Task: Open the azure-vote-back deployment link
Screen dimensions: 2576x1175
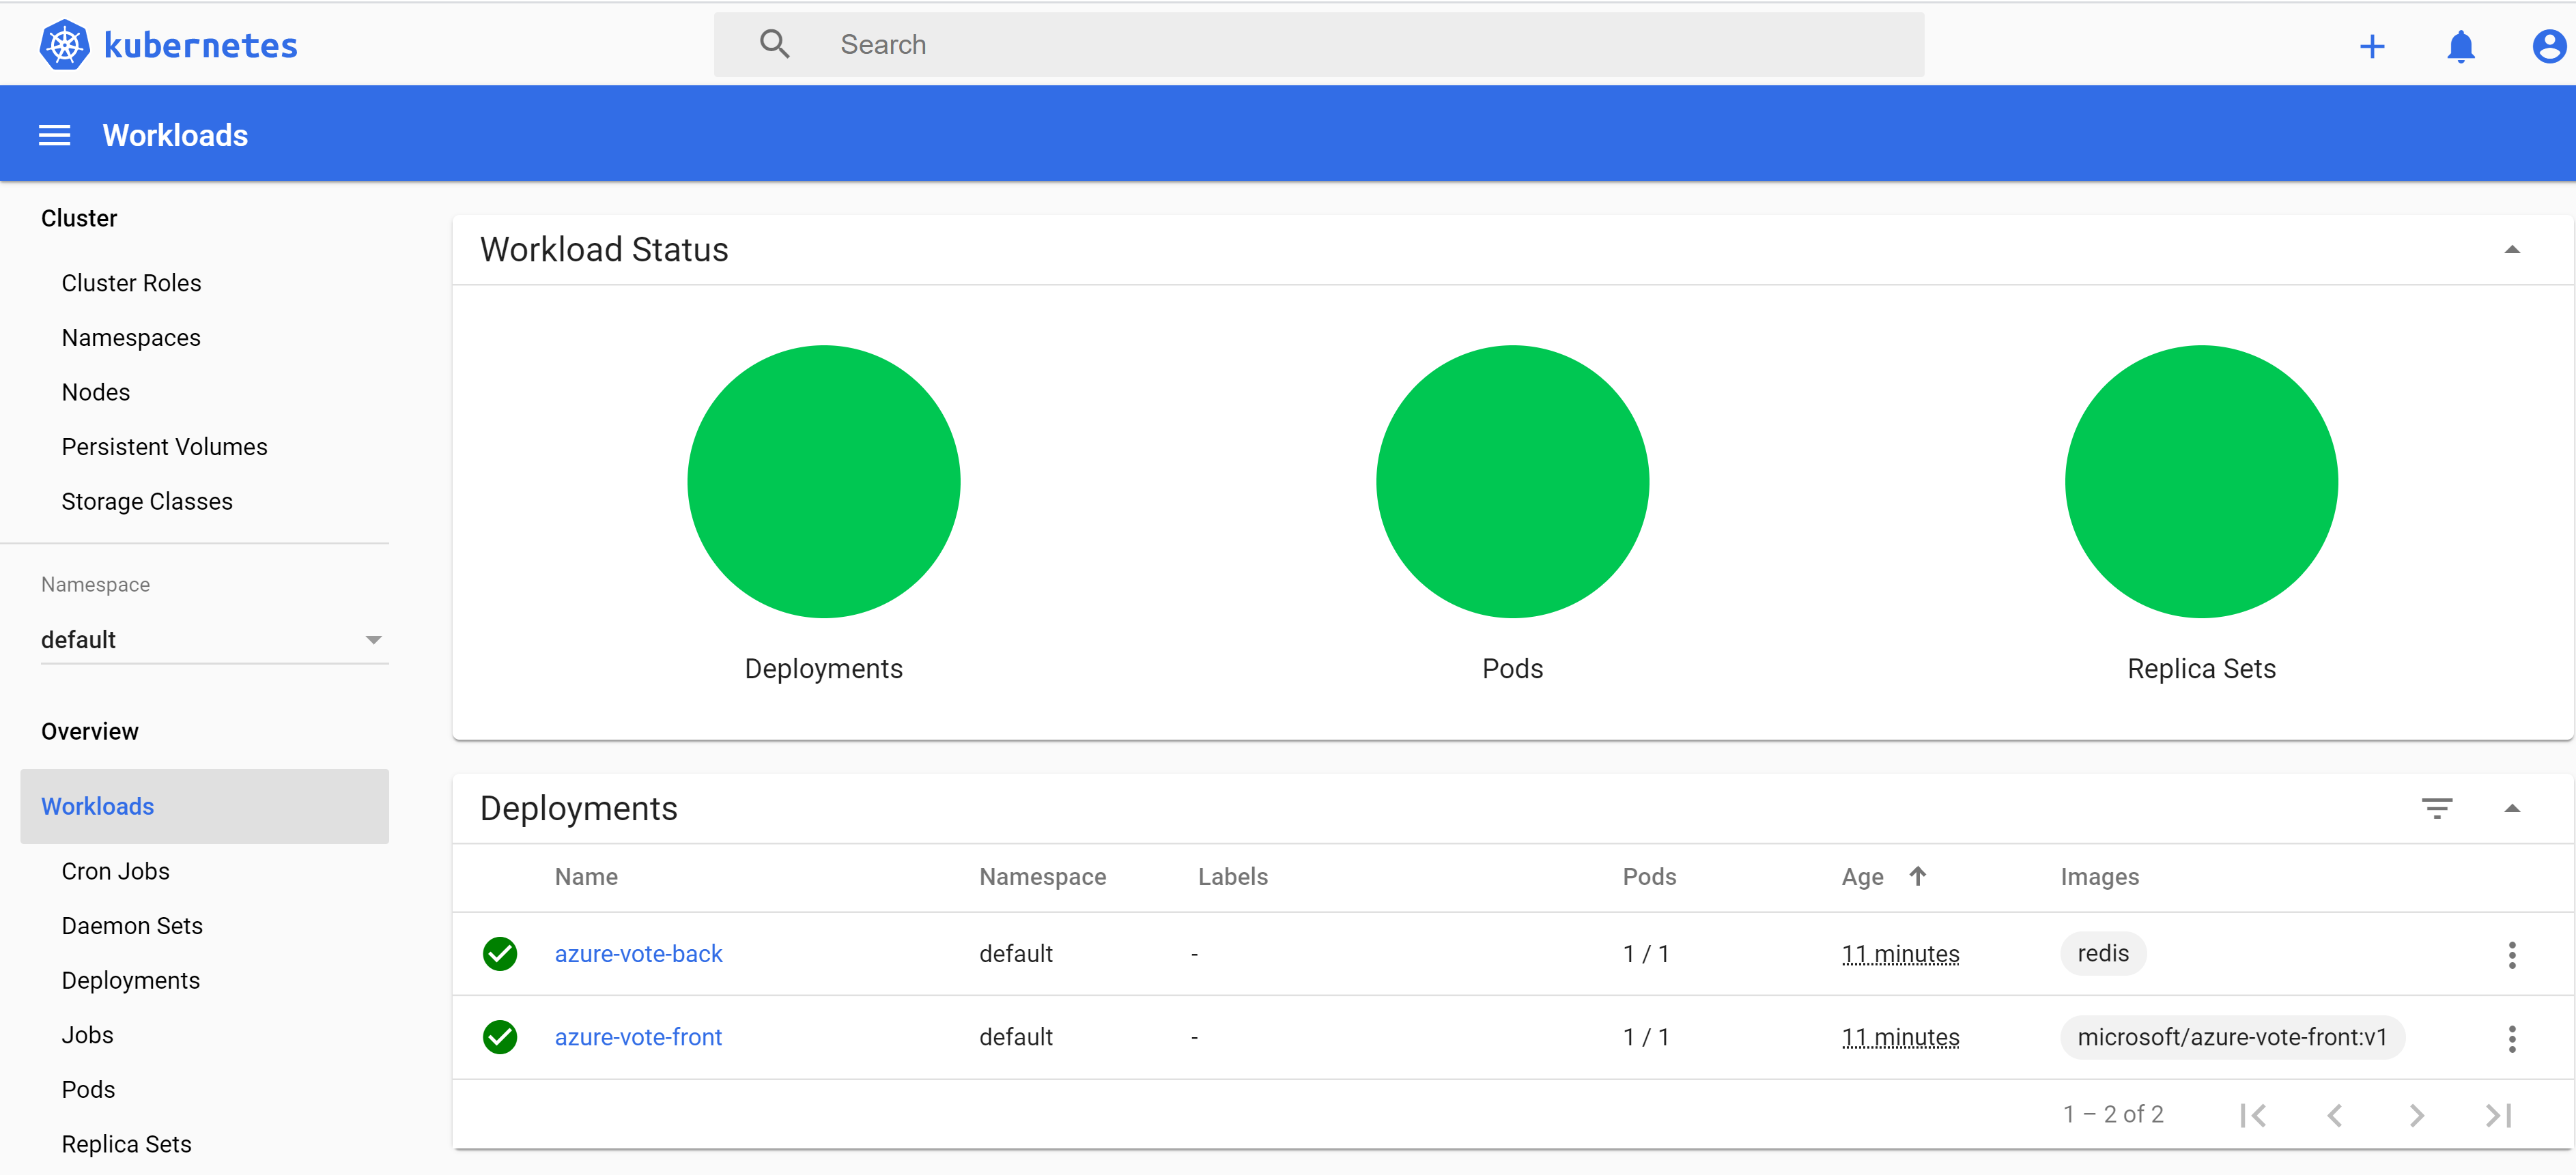Action: [638, 954]
